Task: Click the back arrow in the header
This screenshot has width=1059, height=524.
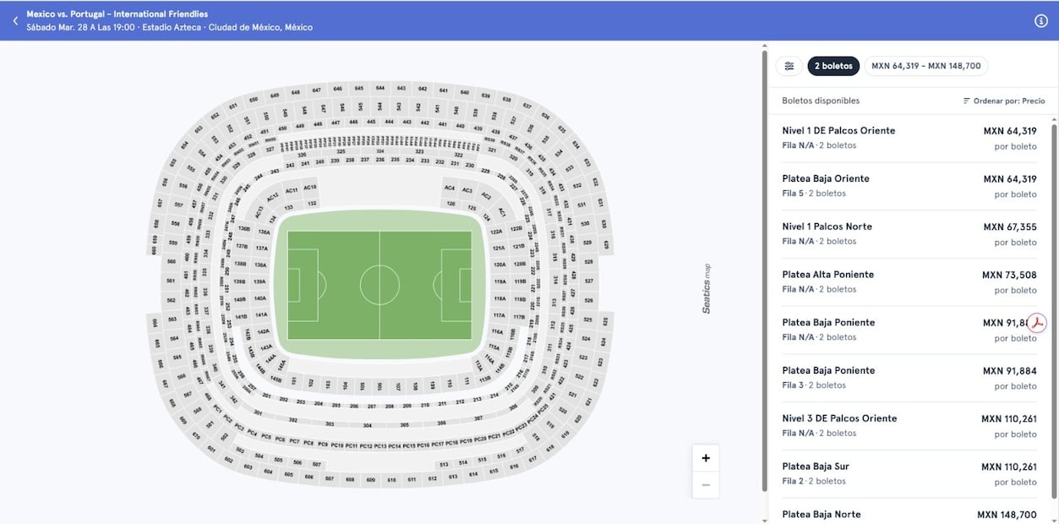Action: (14, 19)
